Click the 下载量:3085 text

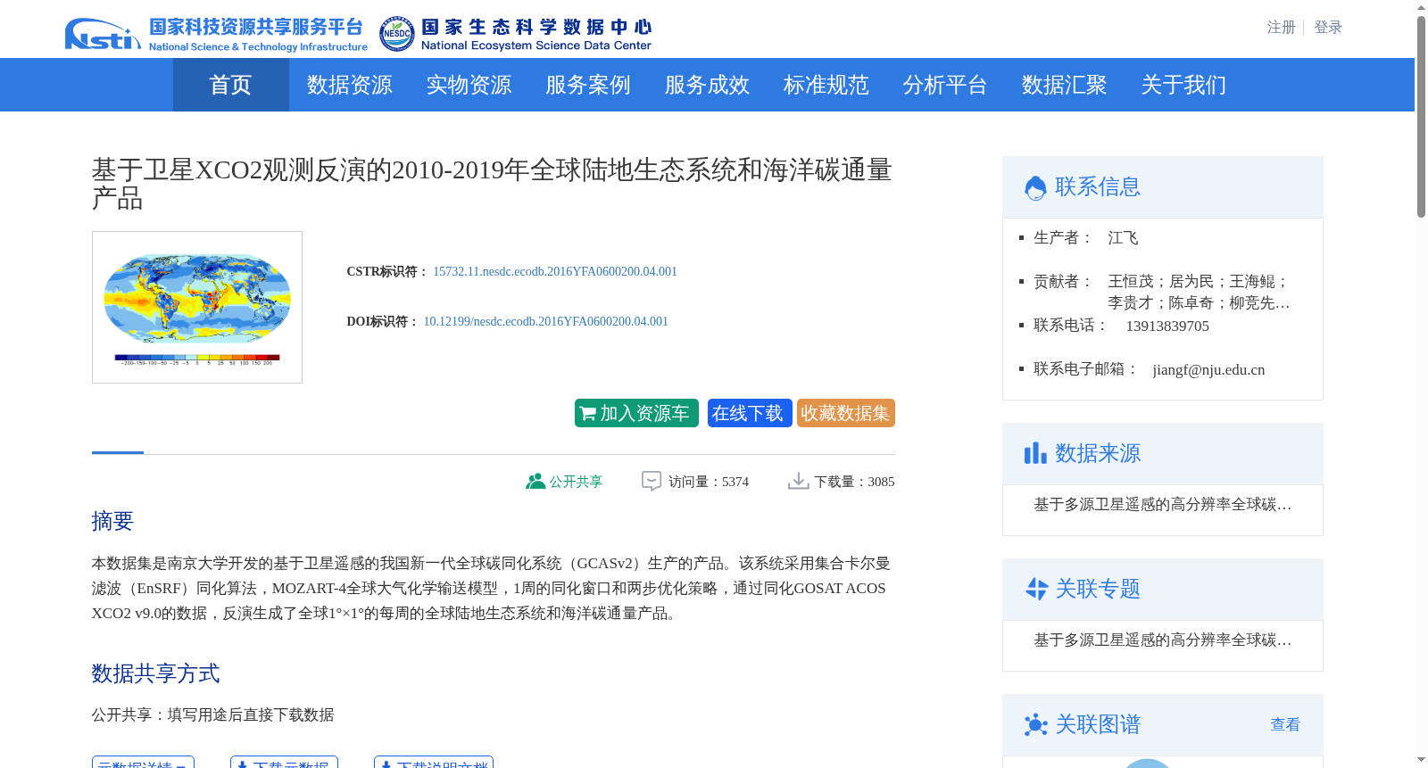coord(854,482)
